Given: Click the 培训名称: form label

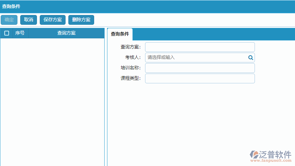Looking at the screenshot, I should (x=130, y=68).
